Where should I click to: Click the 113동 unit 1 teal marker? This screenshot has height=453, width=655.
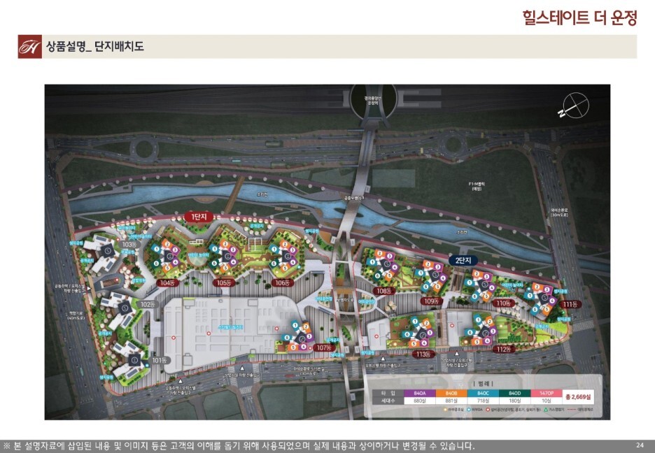click(x=415, y=321)
